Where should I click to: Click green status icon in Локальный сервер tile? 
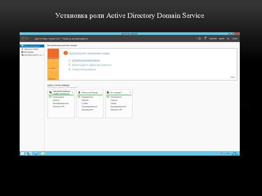tap(79, 97)
